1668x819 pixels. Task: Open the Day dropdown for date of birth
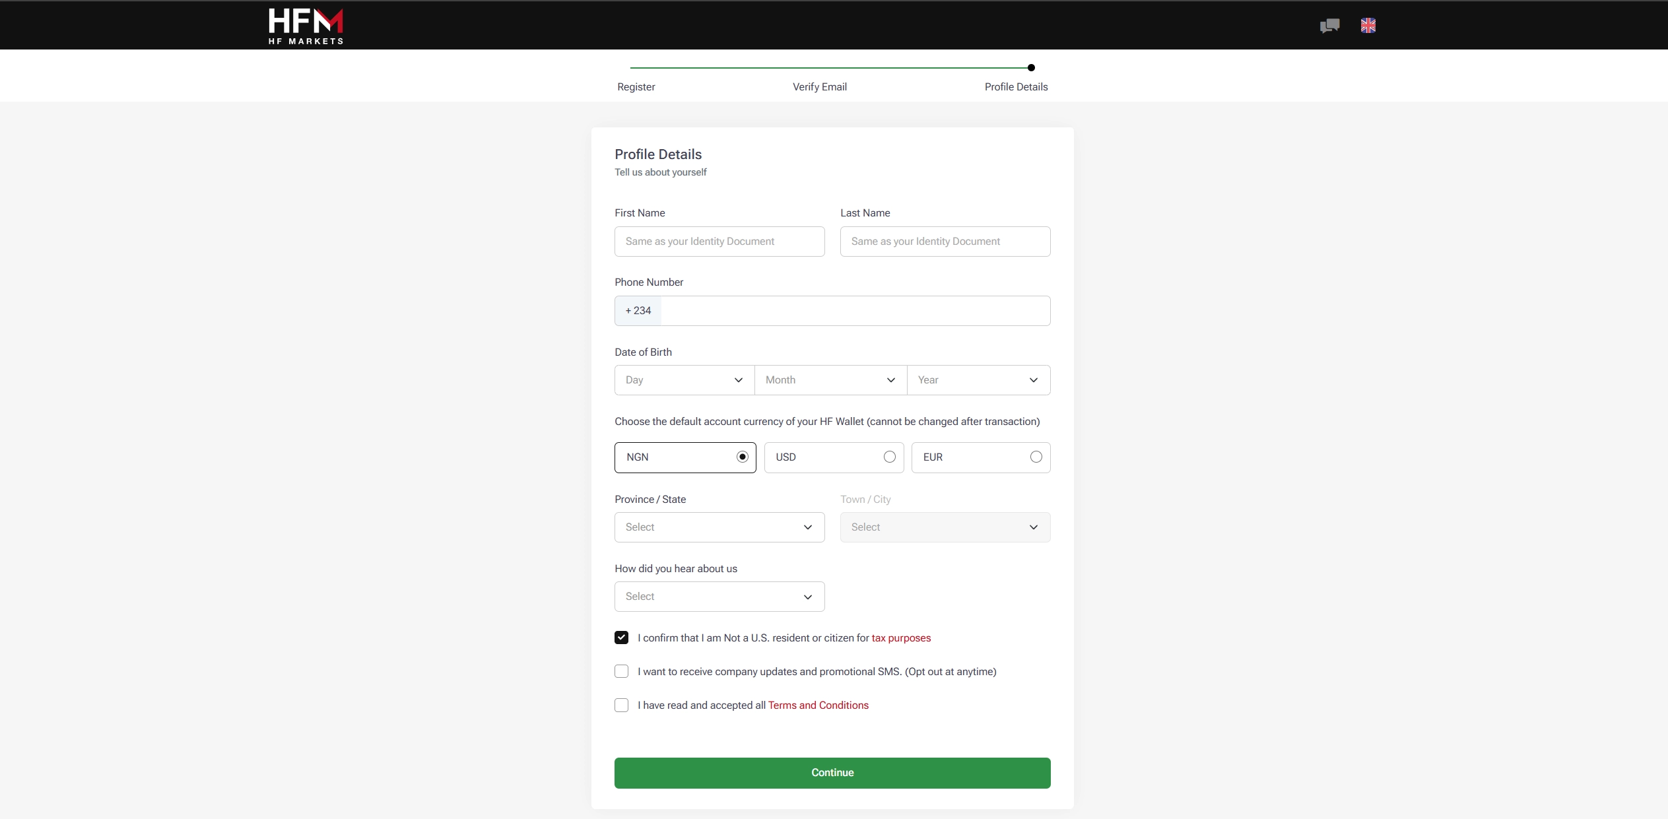[683, 380]
